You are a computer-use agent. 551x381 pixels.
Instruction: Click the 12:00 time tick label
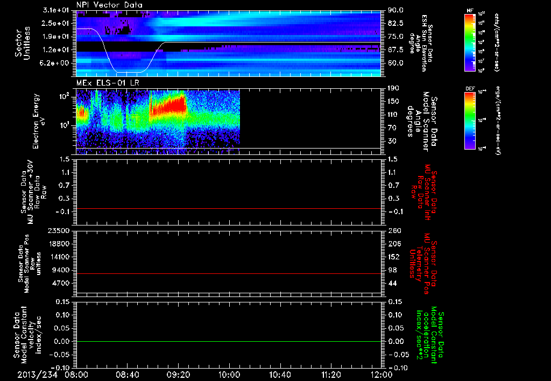pos(382,375)
